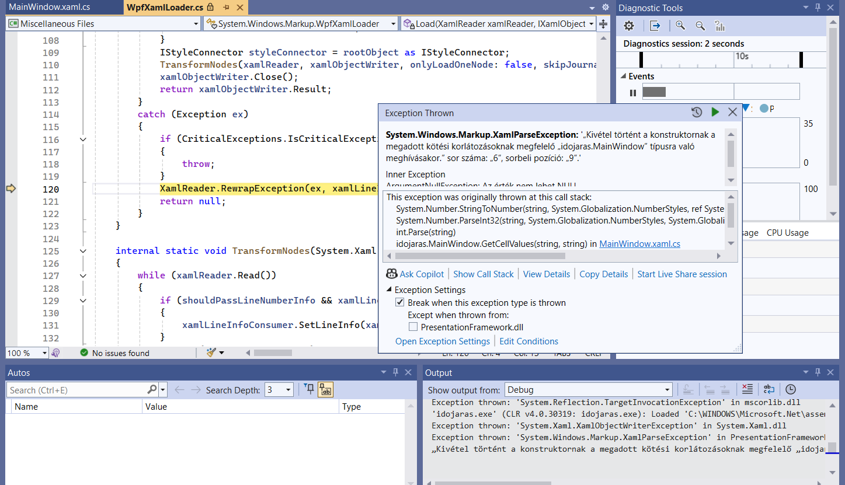This screenshot has height=485, width=845.
Task: Open the CPU Usage tab
Action: (787, 232)
